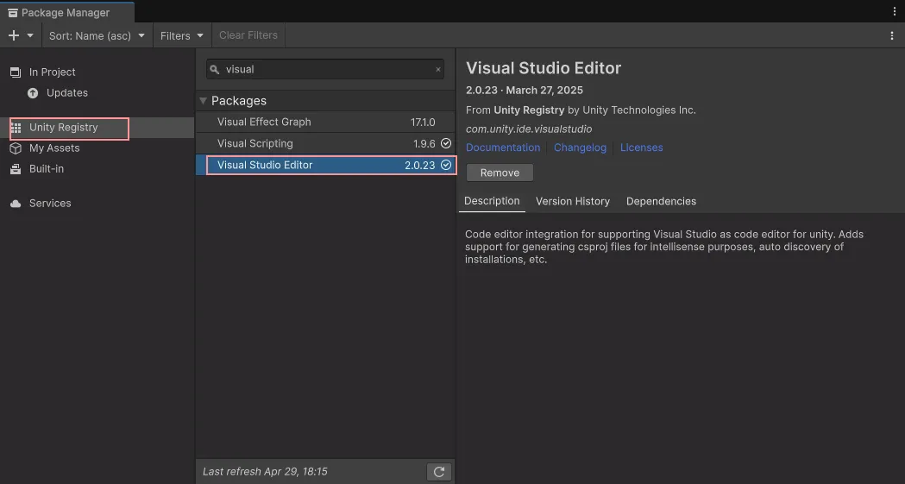
Task: Open the Sort: Name (asc) dropdown
Action: pyautogui.click(x=97, y=35)
